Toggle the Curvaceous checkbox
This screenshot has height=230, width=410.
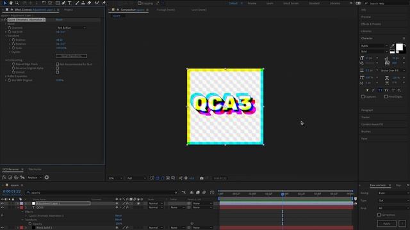pos(379,215)
